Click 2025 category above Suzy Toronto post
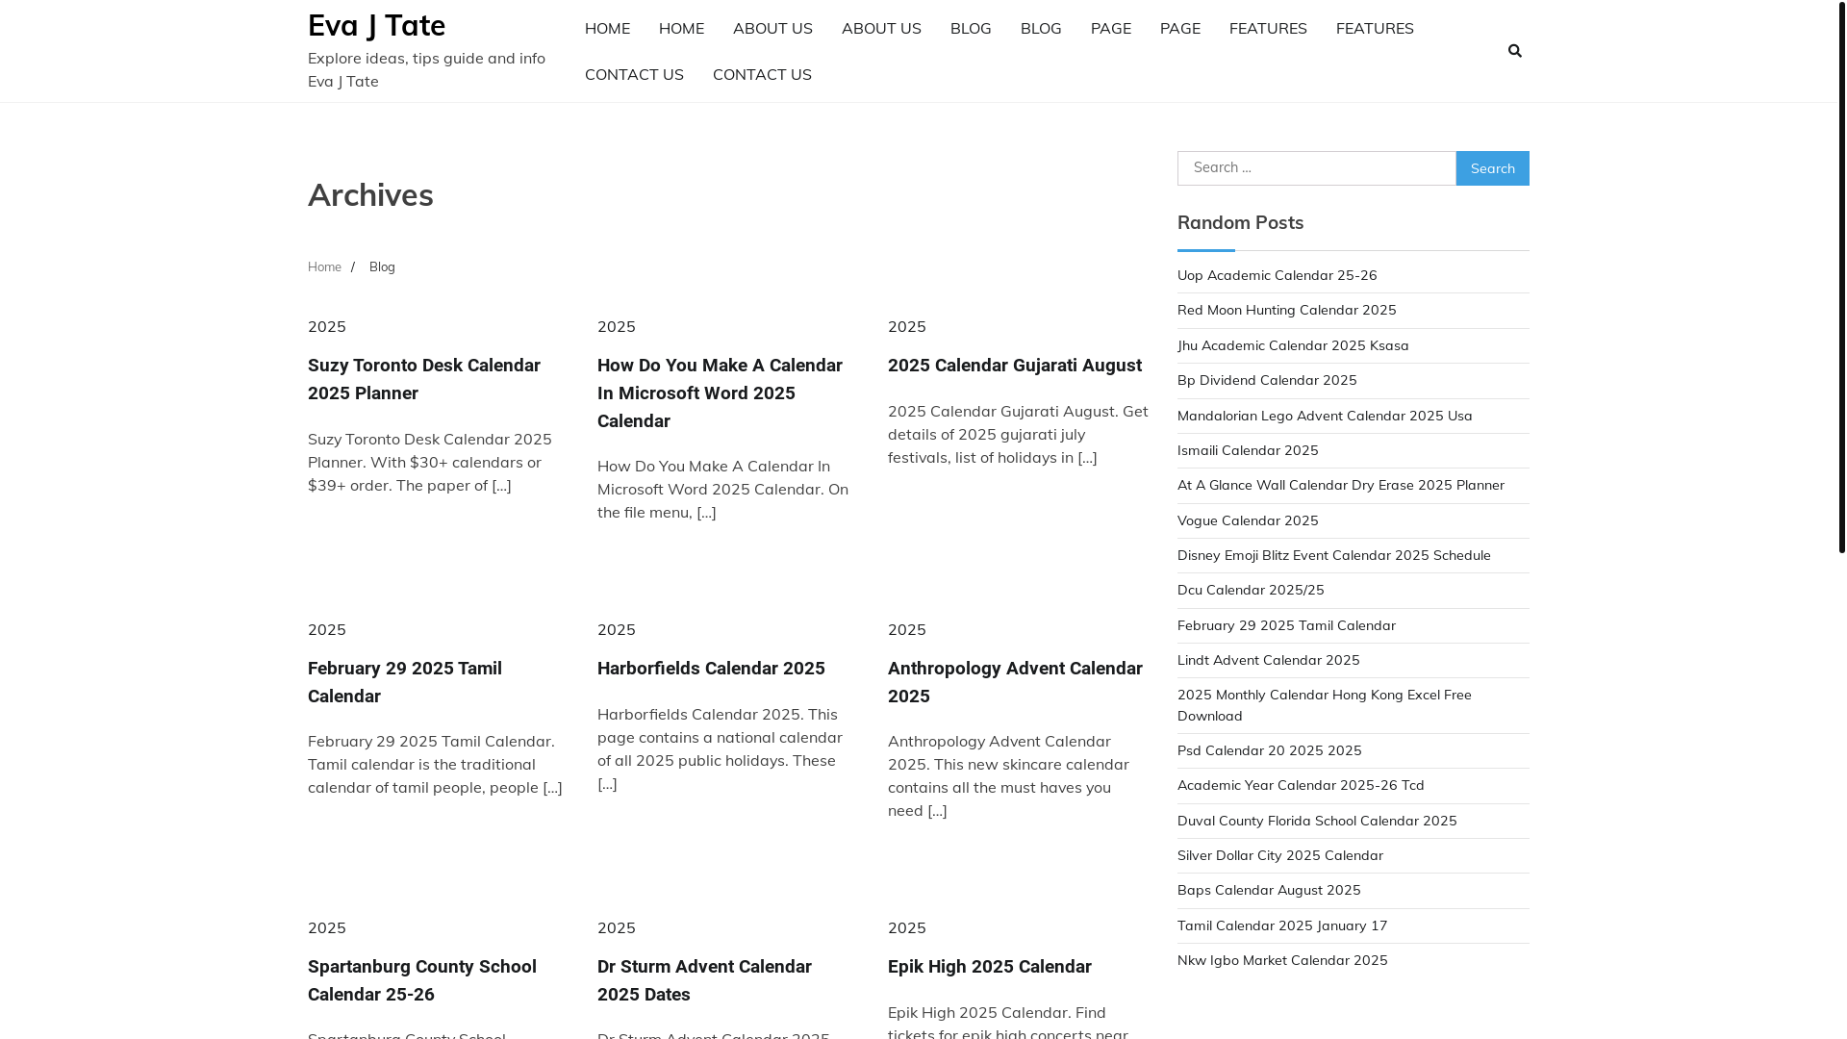Screen dimensions: 1847x1039 pyautogui.click(x=327, y=326)
